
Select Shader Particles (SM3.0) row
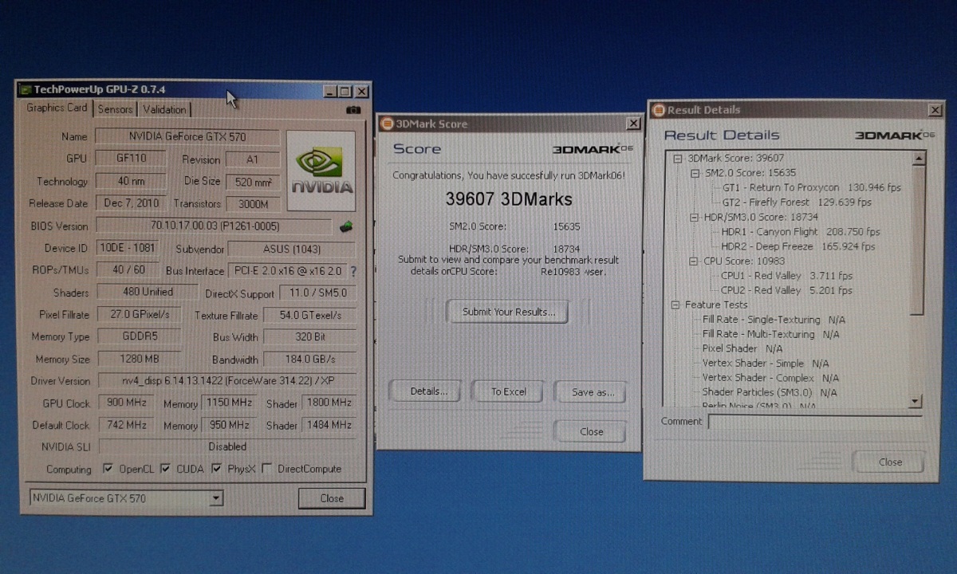770,392
